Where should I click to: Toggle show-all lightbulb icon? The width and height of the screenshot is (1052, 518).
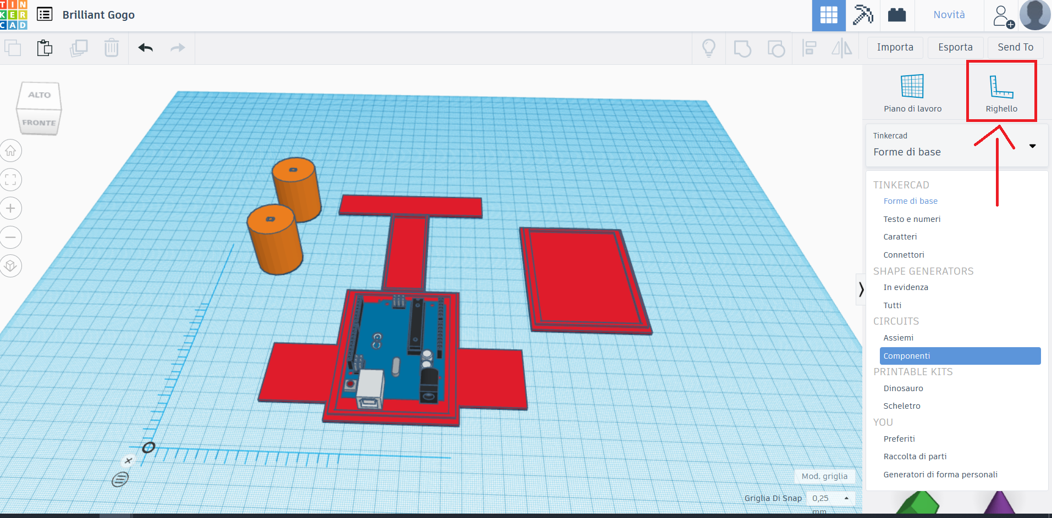coord(709,48)
